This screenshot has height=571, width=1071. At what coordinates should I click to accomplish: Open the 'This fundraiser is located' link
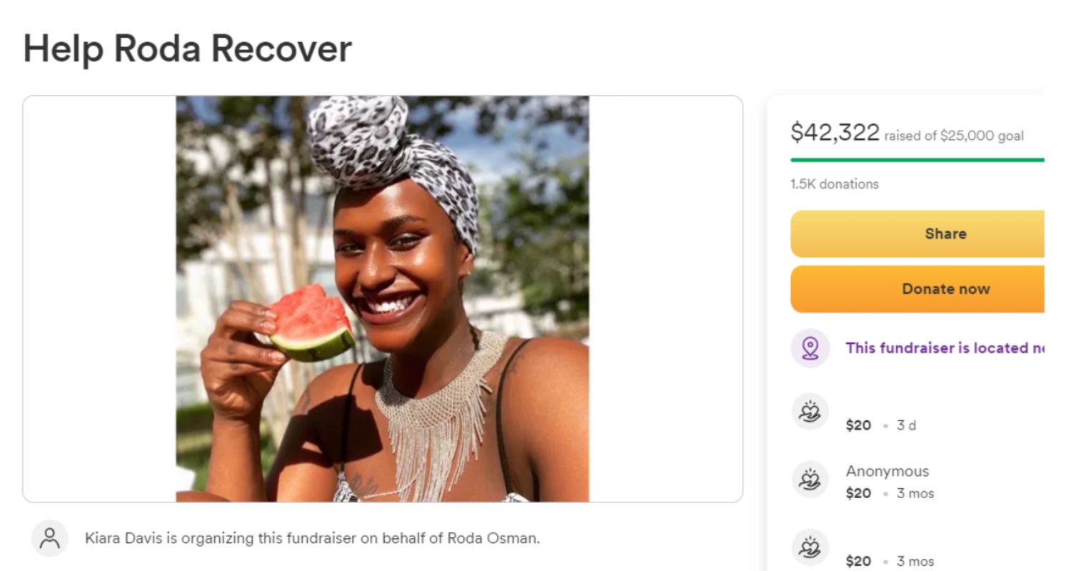[942, 349]
